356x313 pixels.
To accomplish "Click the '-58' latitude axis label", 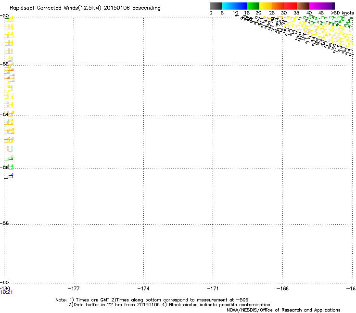I will (x=4, y=223).
